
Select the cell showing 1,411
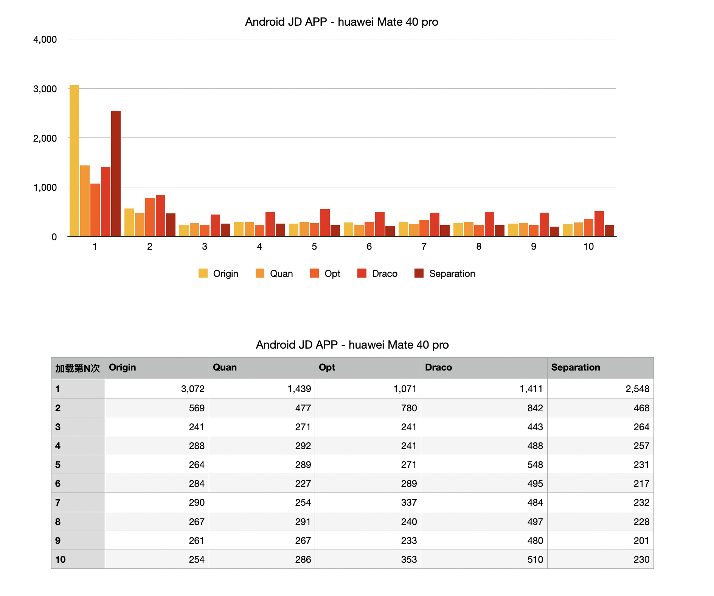[484, 389]
